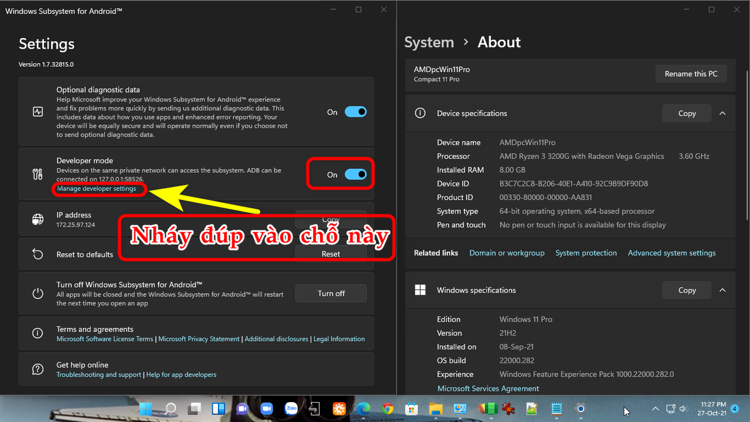Open Help for app developers link

coord(182,375)
